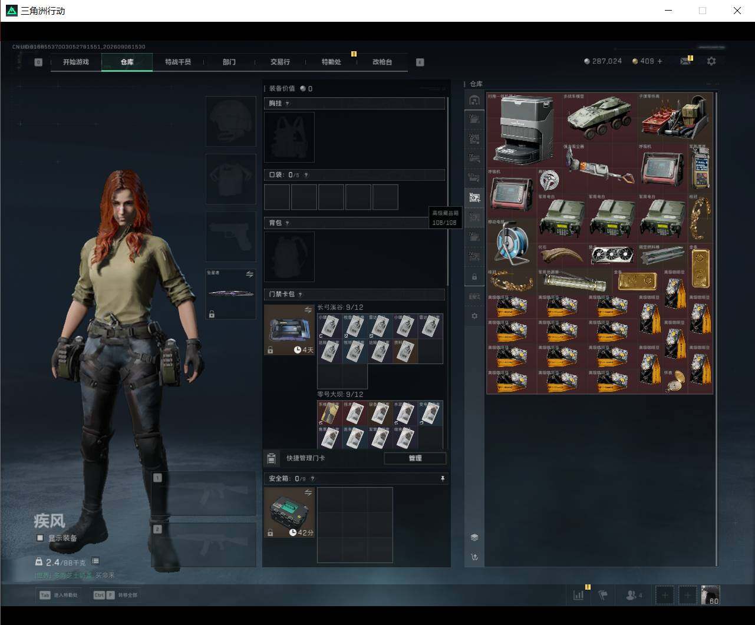Screen dimensions: 755x625
Task: Click the Tab 进入特勤处 shortcut button
Action: pos(59,595)
